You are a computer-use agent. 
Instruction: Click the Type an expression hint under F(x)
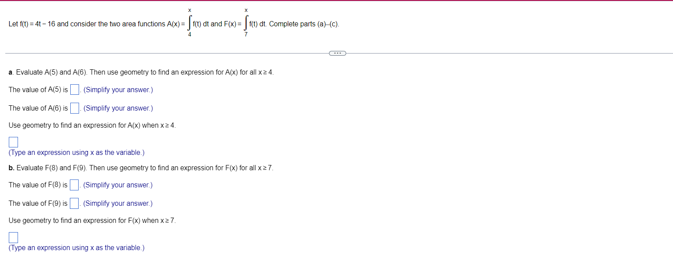76,247
